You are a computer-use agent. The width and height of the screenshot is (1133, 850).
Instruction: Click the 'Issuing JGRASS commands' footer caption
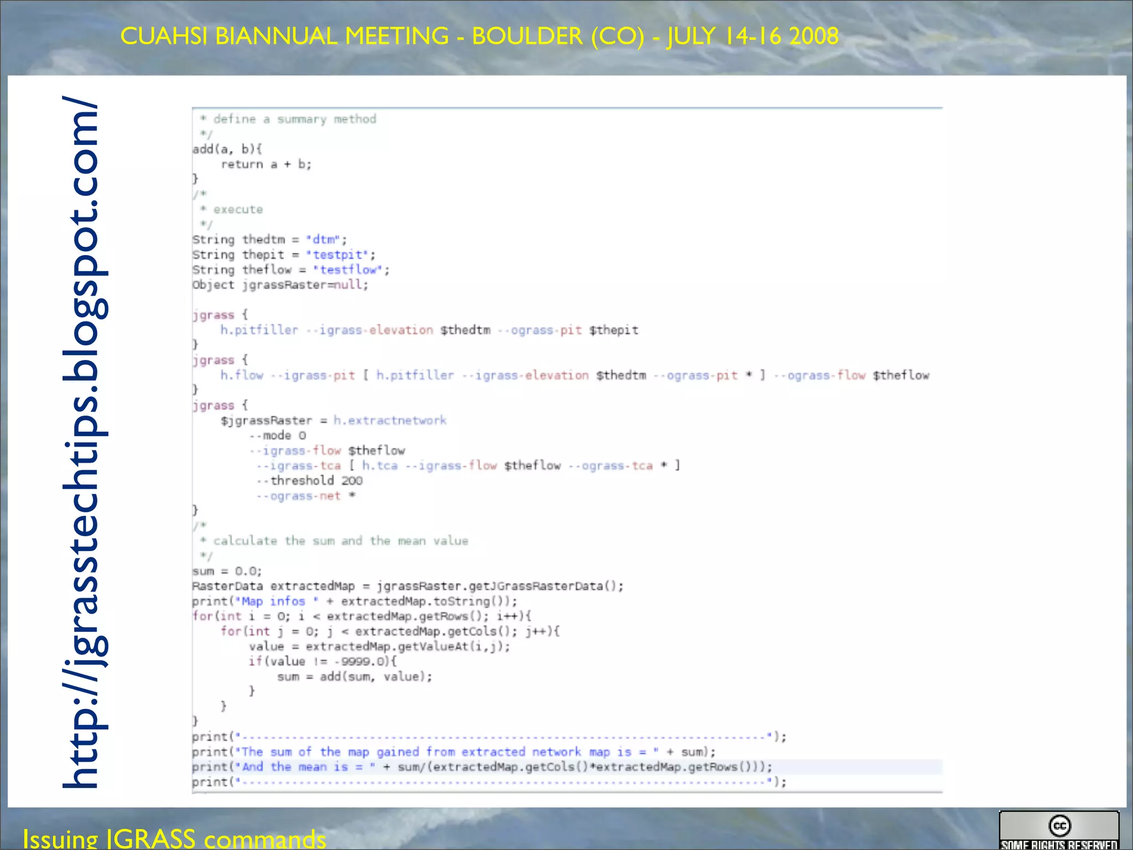[x=174, y=838]
